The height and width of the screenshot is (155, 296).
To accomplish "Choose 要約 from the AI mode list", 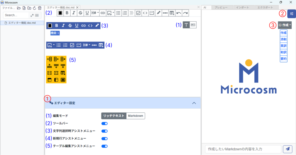I will [284, 59].
